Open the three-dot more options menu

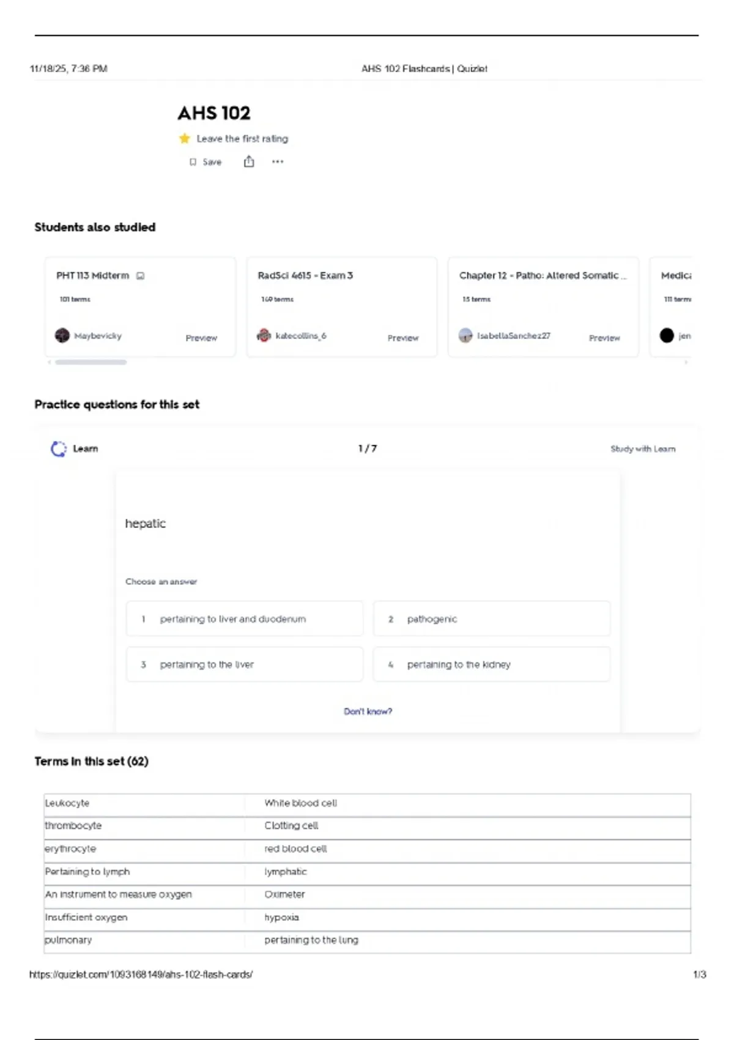278,162
